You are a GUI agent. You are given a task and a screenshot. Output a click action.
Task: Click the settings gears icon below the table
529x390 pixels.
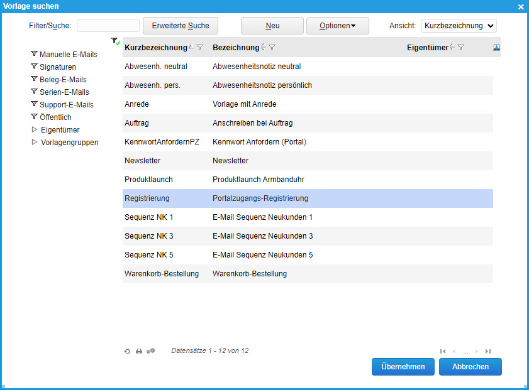pyautogui.click(x=151, y=351)
